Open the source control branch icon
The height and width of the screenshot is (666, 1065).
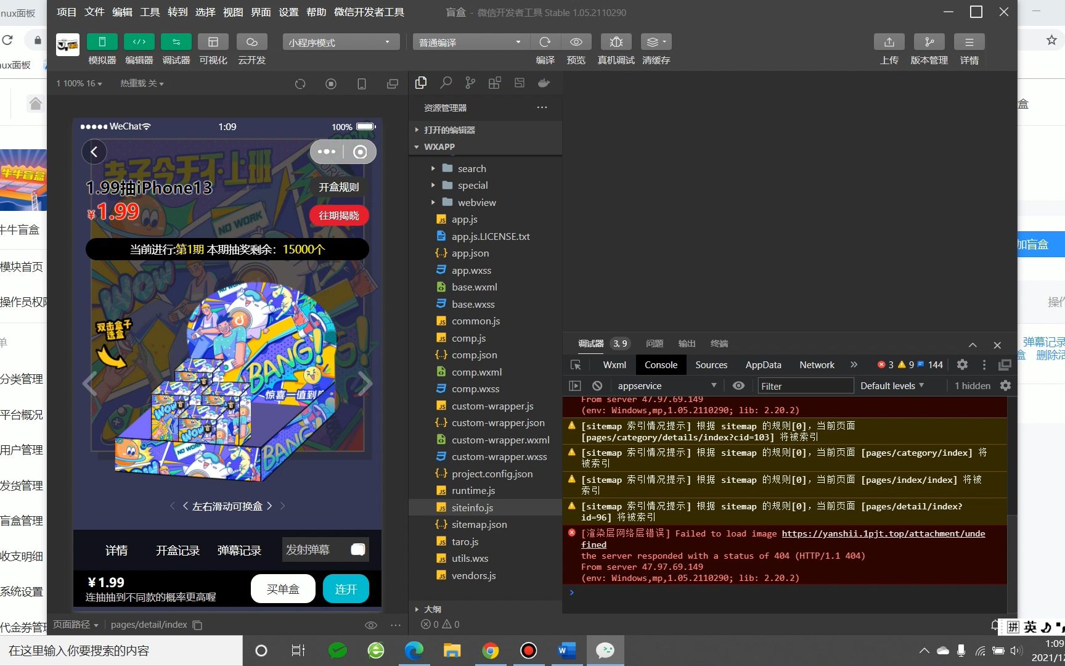pos(470,83)
